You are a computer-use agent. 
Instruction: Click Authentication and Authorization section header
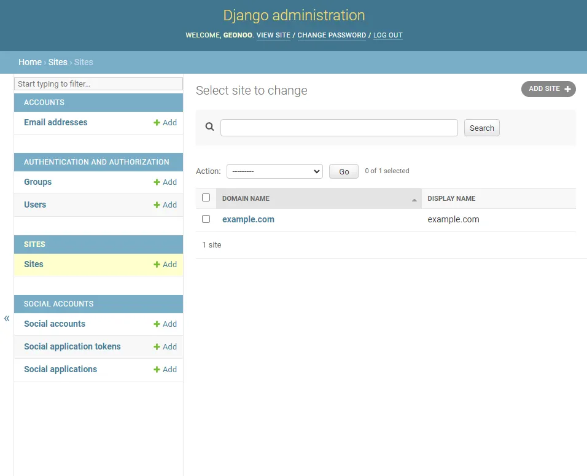[x=98, y=162]
